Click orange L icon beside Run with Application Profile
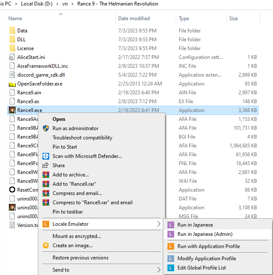 171,246
